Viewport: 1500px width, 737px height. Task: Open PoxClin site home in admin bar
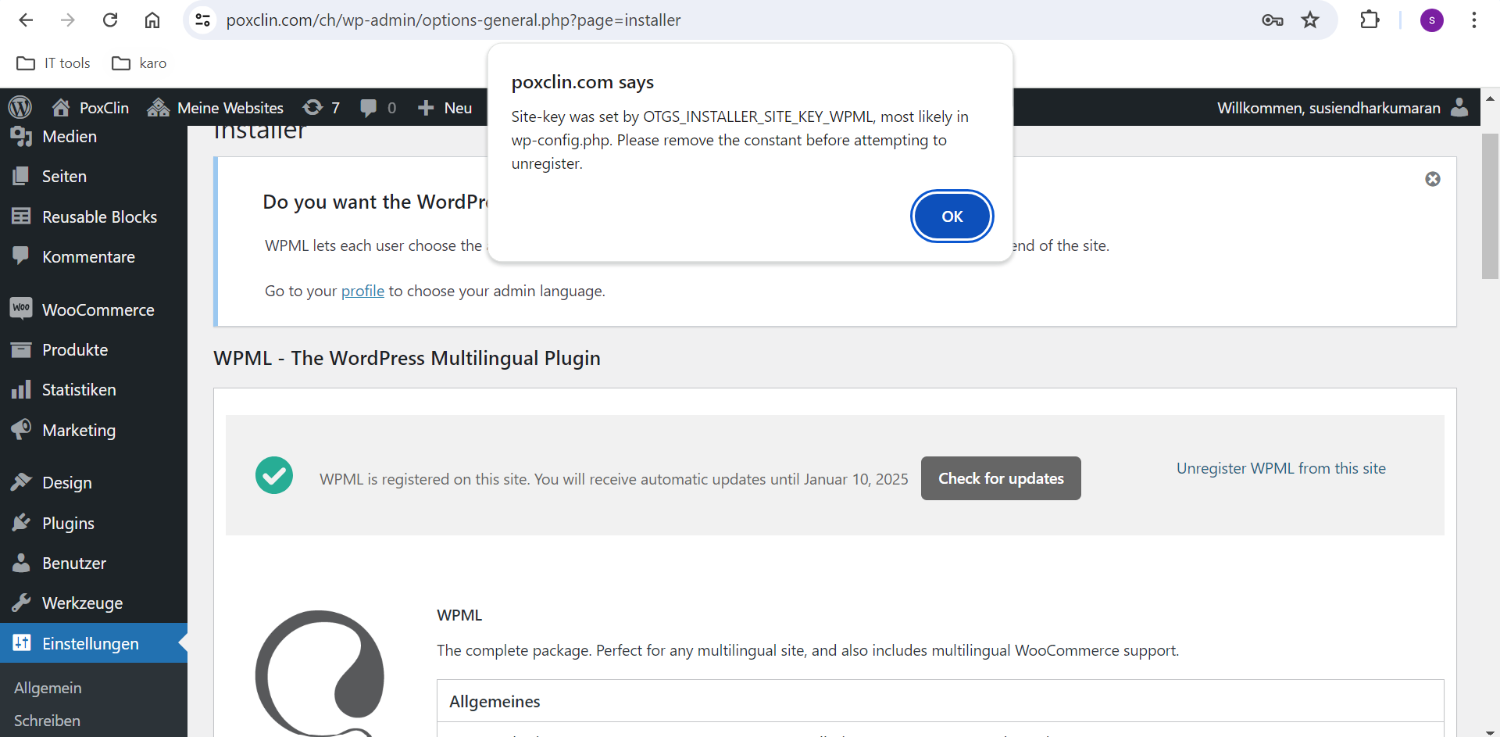tap(90, 108)
